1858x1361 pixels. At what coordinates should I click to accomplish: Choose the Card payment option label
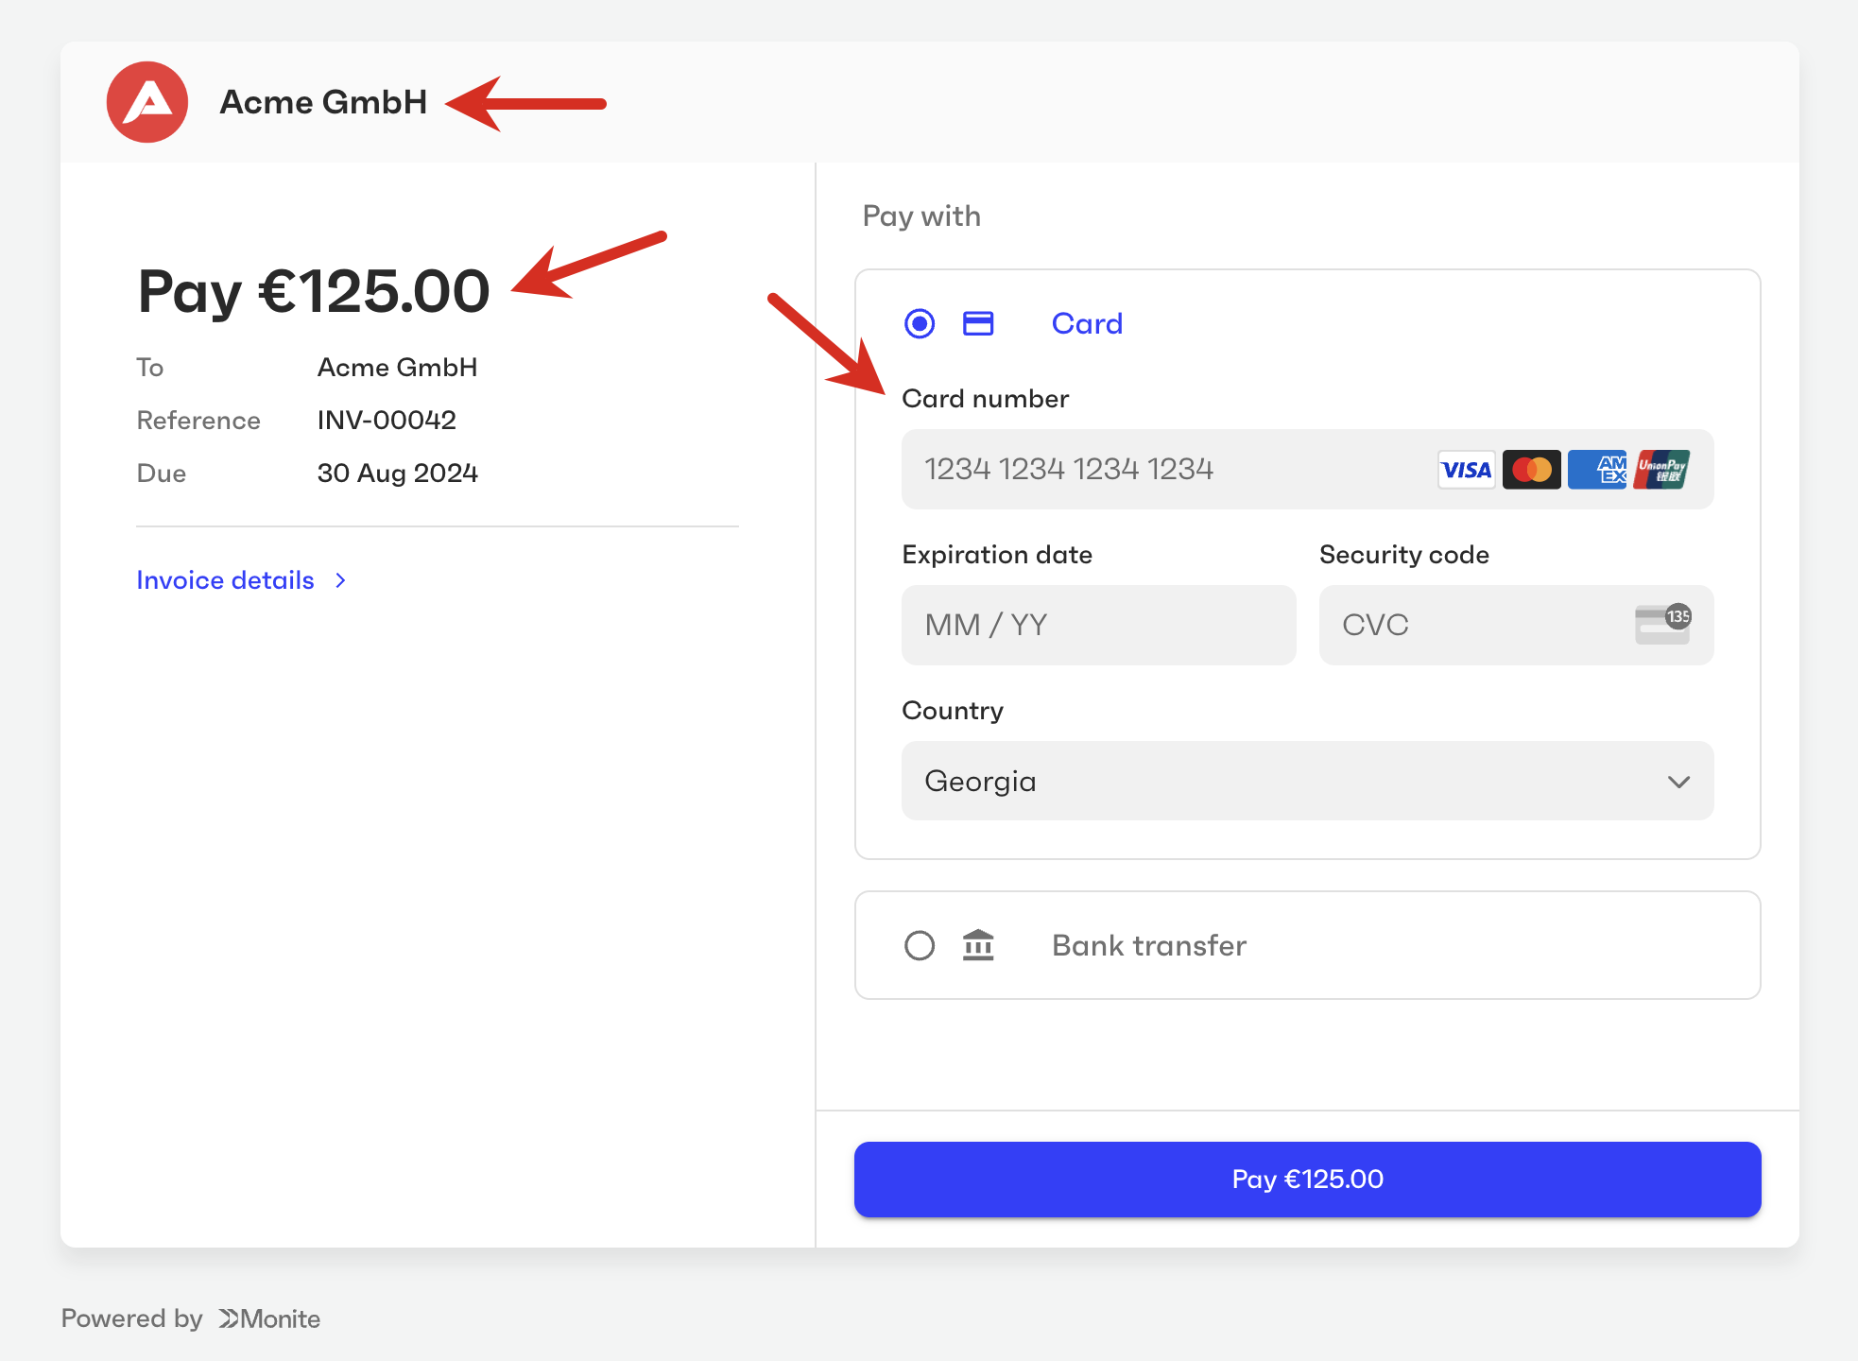coord(1087,324)
